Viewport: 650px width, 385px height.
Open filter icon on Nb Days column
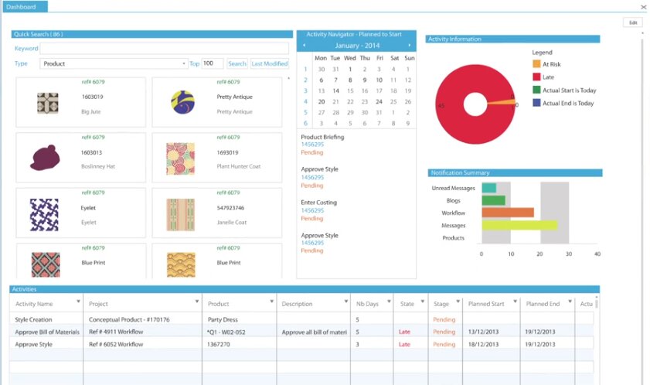click(x=388, y=302)
